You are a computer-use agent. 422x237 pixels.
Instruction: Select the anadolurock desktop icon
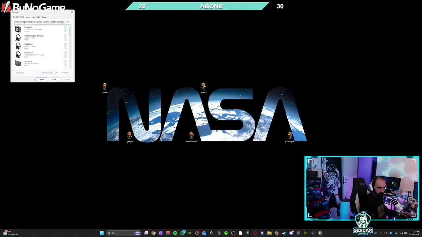[x=191, y=137]
